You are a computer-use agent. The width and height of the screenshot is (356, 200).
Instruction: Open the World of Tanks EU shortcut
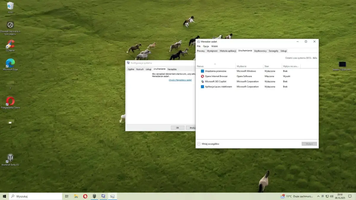click(10, 158)
